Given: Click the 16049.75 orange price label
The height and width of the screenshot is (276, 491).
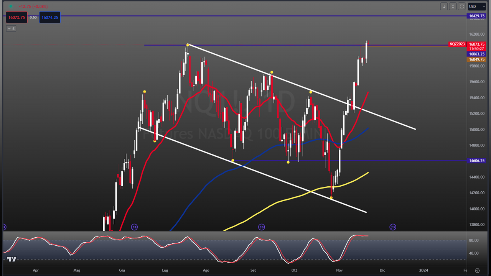Looking at the screenshot, I should coord(477,59).
